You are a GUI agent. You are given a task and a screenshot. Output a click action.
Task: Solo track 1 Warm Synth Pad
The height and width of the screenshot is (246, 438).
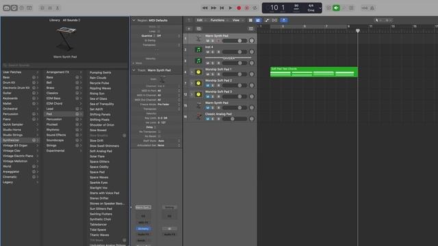[x=213, y=41]
